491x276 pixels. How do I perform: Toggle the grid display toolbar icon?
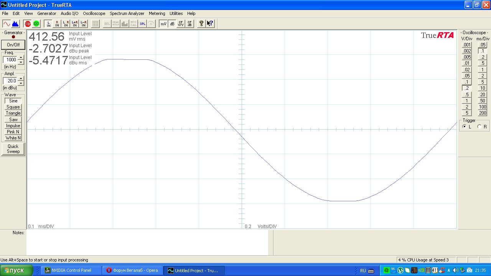pyautogui.click(x=96, y=24)
